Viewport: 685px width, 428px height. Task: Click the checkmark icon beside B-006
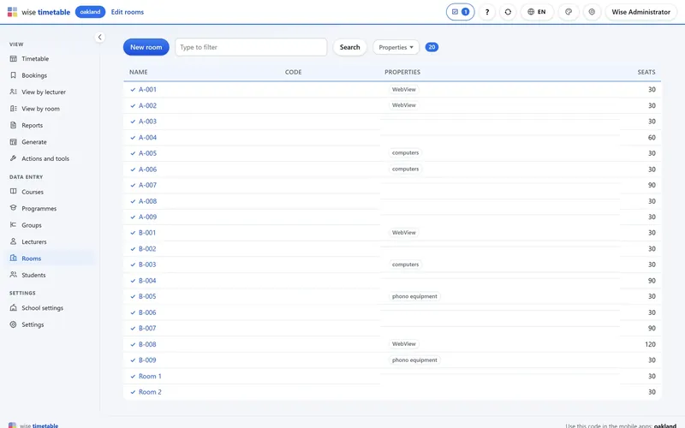pos(133,312)
